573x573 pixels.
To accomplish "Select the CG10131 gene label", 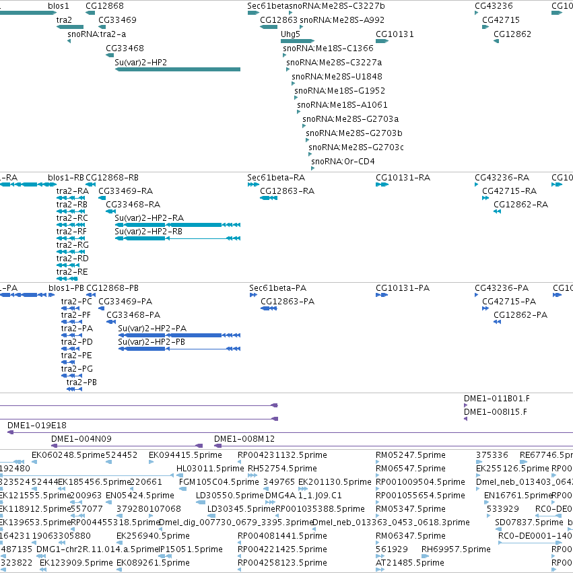I will tap(395, 34).
